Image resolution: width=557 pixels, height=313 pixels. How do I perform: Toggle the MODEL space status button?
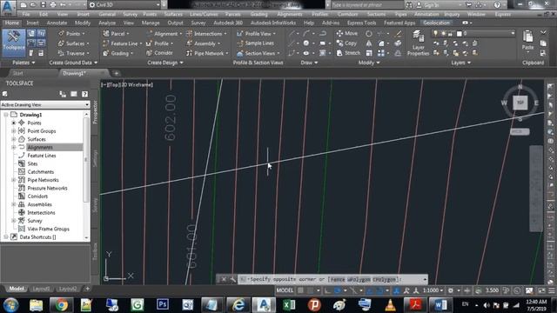point(285,290)
